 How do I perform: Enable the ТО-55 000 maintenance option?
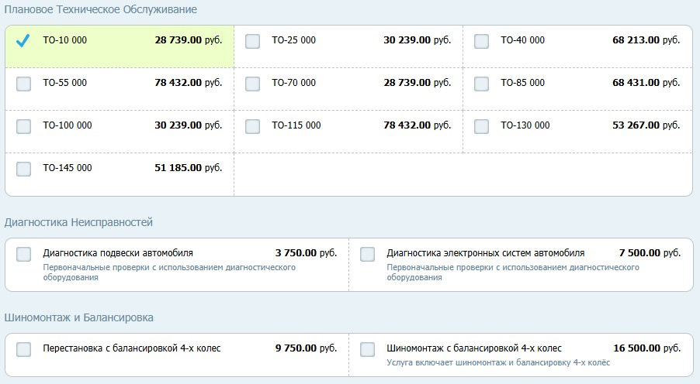click(24, 84)
